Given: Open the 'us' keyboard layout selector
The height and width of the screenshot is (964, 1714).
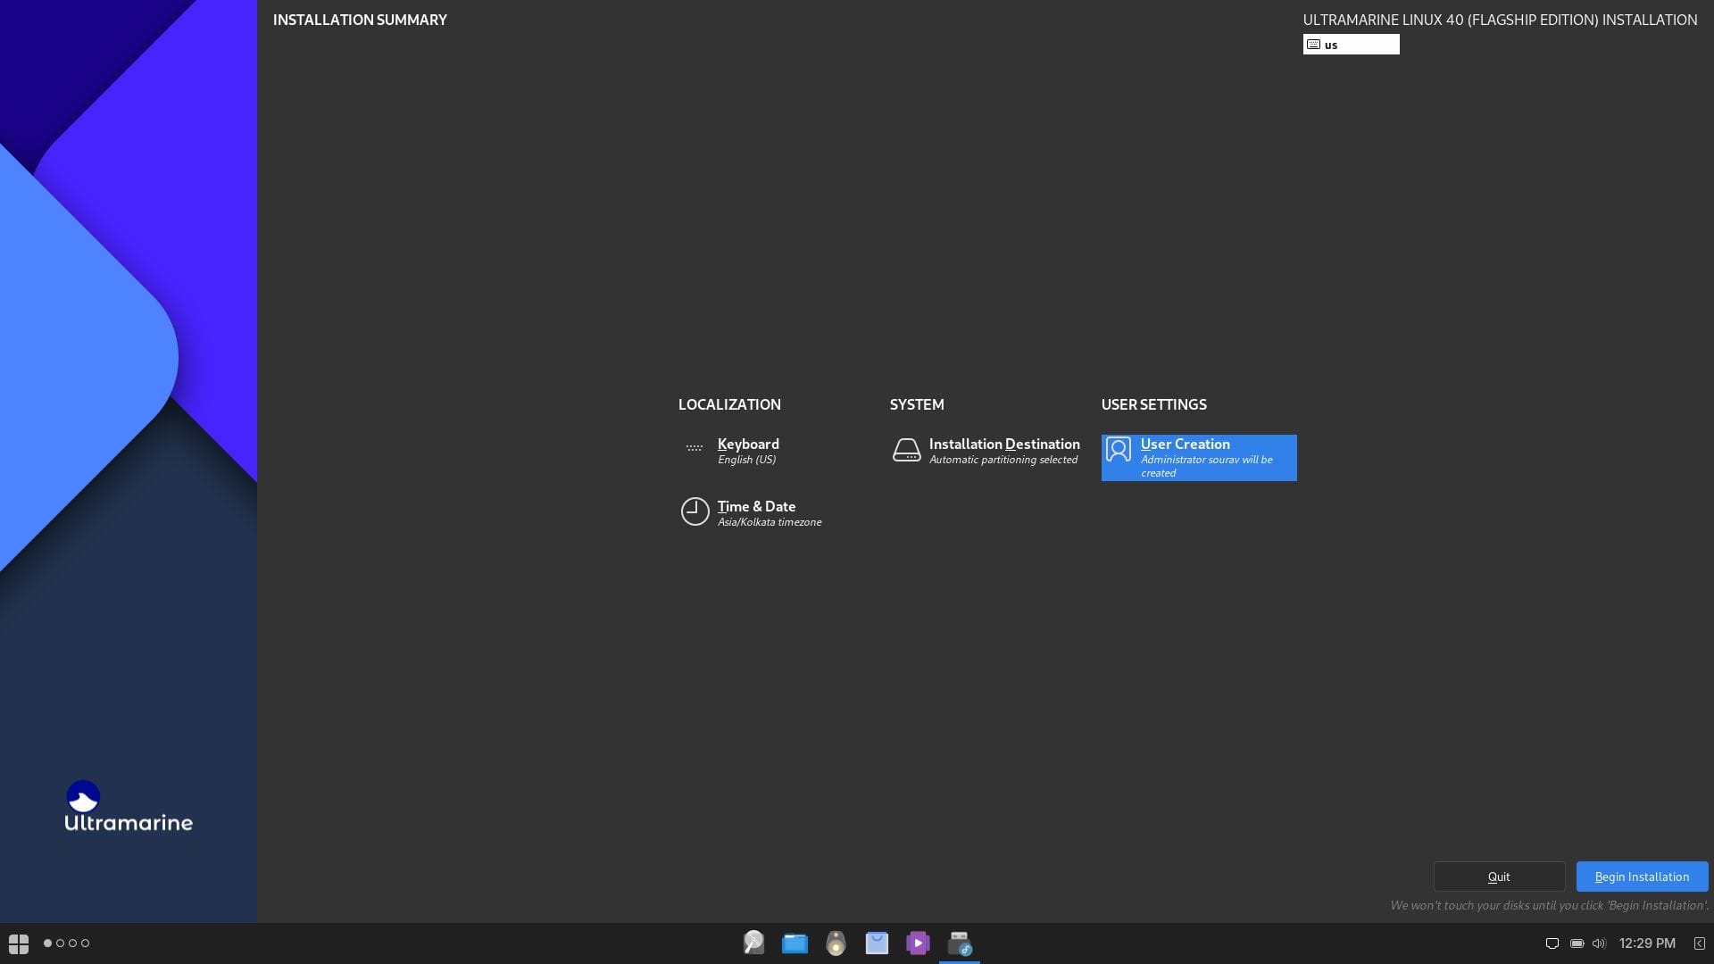Looking at the screenshot, I should (1351, 44).
